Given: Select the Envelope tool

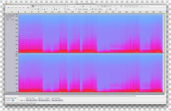Looking at the screenshot, I should point(36,7).
